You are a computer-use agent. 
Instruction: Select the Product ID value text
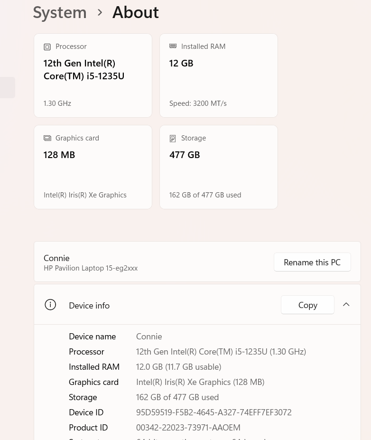(188, 427)
